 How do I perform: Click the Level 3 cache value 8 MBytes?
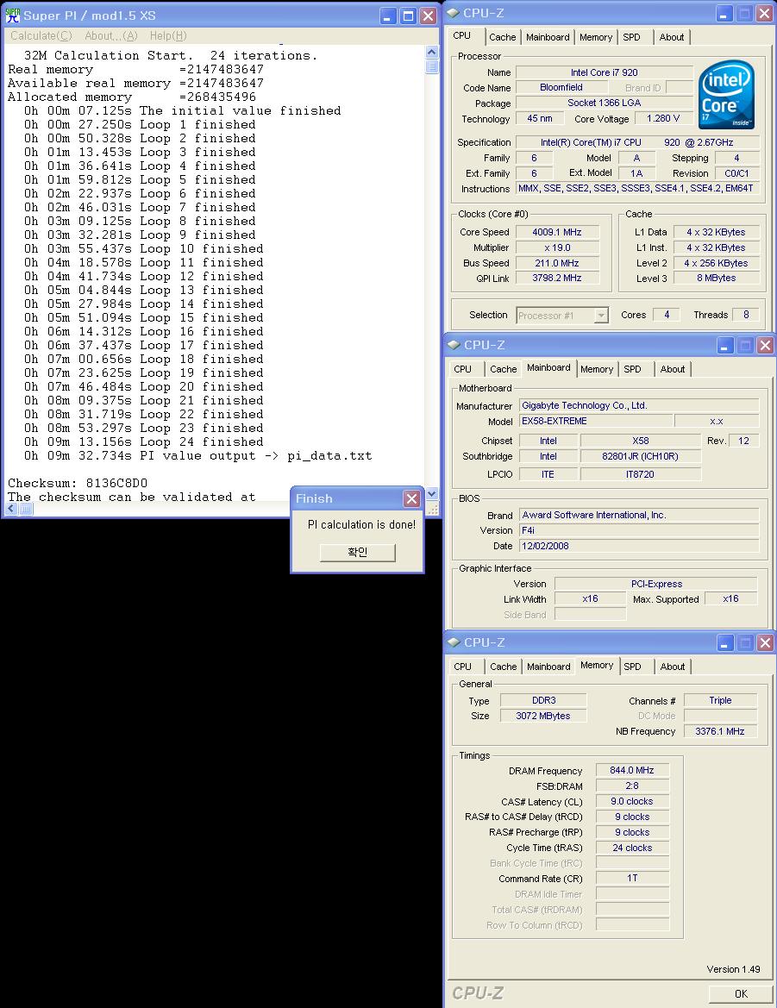[717, 279]
